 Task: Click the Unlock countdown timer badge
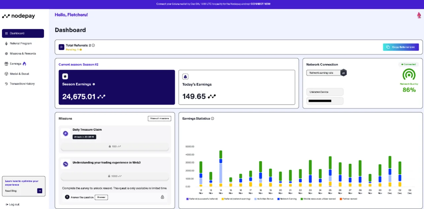[x=84, y=137]
